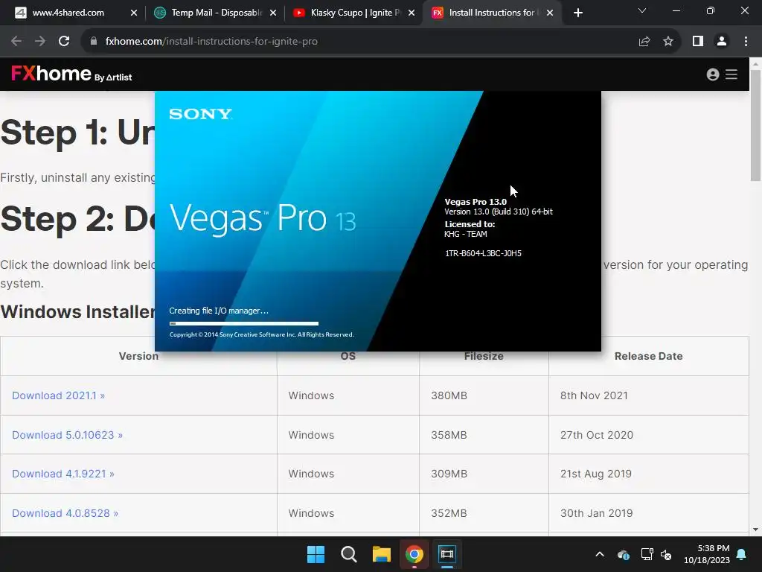Switch to the www.4shared.com tab

point(68,13)
